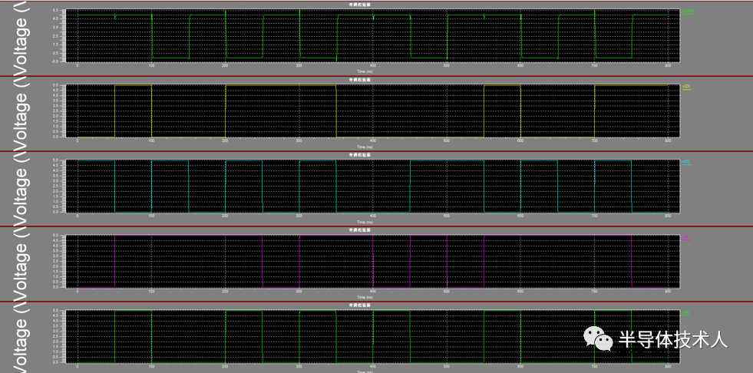This screenshot has height=373, width=753.
Task: Select the cyan v(C) legend label
Action: (687, 161)
